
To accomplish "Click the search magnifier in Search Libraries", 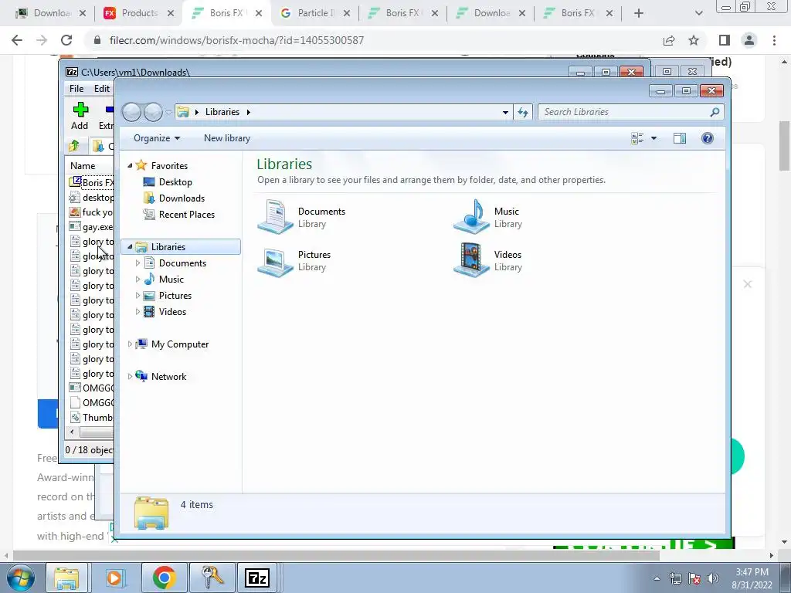I will pyautogui.click(x=715, y=112).
